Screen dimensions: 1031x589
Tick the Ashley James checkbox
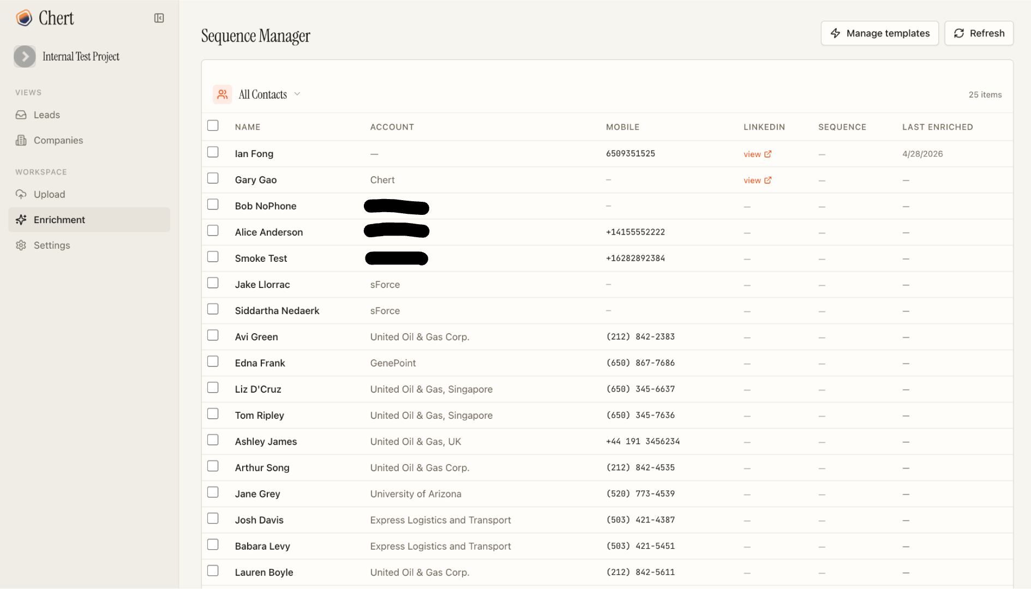213,440
